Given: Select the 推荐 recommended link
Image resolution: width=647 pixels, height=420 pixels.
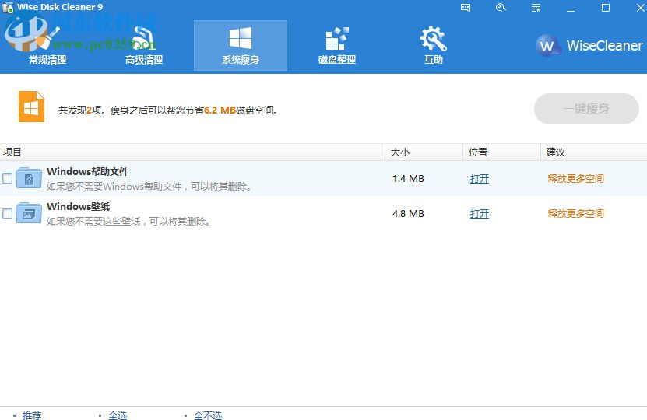Looking at the screenshot, I should [32, 415].
